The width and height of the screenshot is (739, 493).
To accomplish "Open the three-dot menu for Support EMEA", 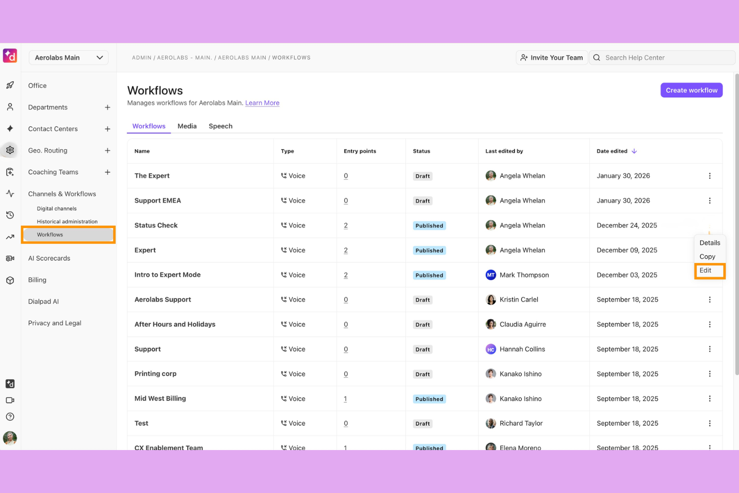I will [710, 201].
